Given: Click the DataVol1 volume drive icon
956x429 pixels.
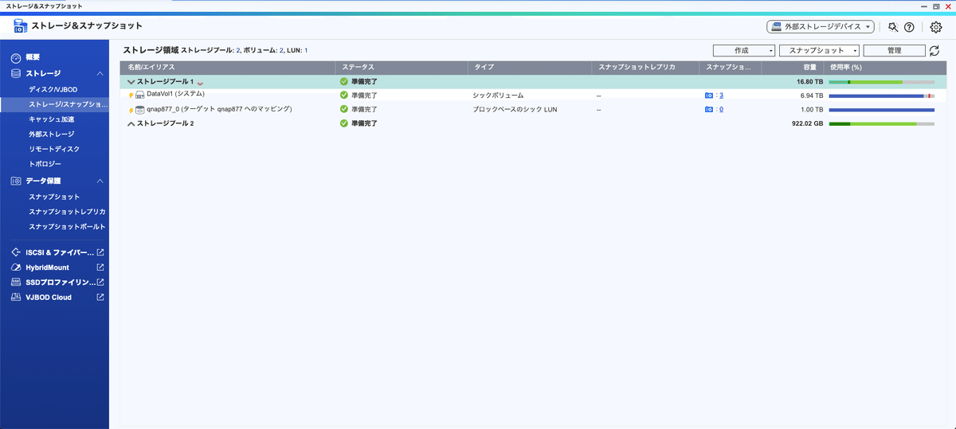Looking at the screenshot, I should click(140, 96).
